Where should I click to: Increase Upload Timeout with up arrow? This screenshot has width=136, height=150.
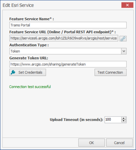pos(124,118)
